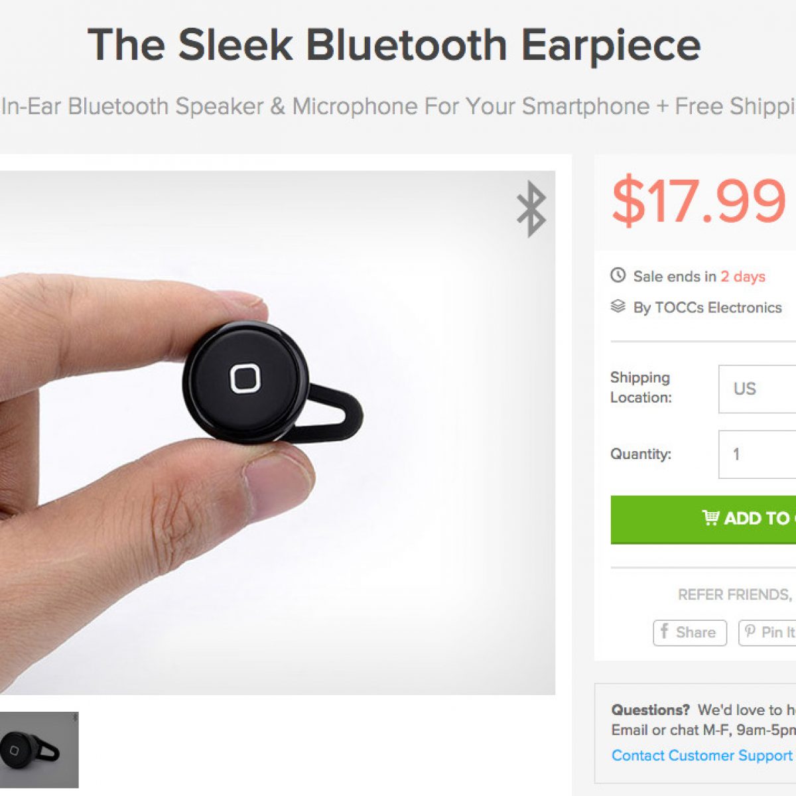
Task: Select the earpiece thumbnail below main image
Action: 39,750
